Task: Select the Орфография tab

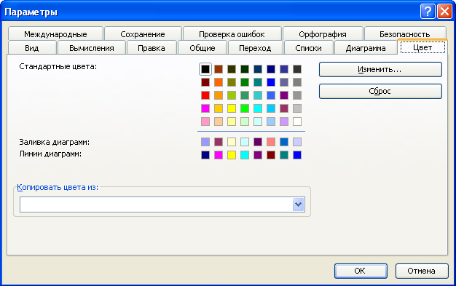Action: click(x=323, y=33)
